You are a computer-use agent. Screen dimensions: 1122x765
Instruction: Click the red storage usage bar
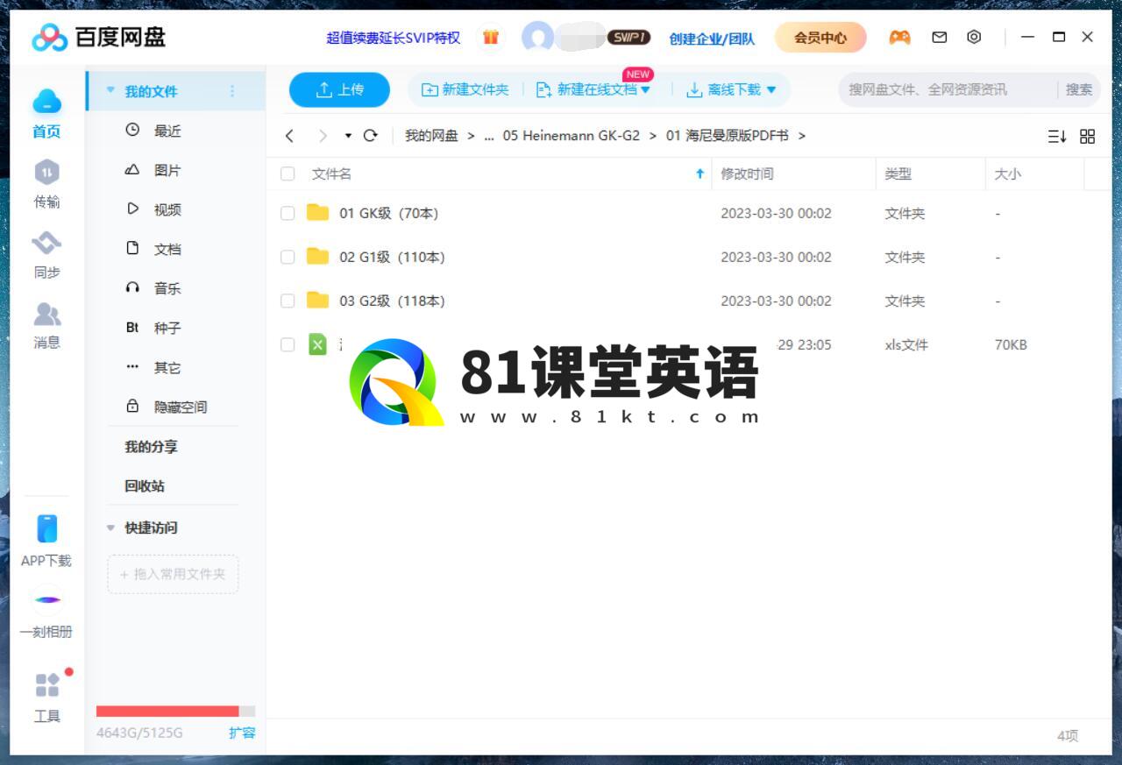click(x=167, y=711)
